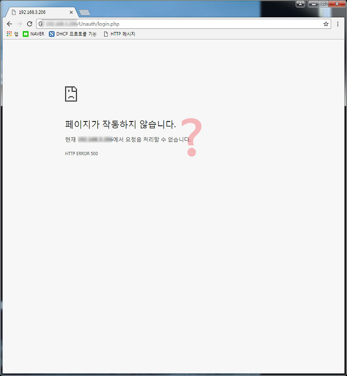Click the page favicon of HTTP 메시지 bookmark
The height and width of the screenshot is (376, 347).
106,34
